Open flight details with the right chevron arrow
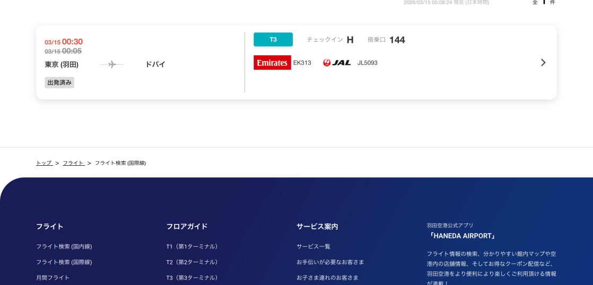593x285 pixels. [x=543, y=63]
